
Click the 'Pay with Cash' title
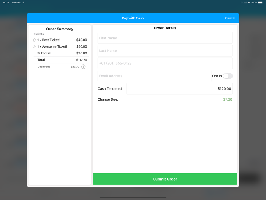click(133, 18)
